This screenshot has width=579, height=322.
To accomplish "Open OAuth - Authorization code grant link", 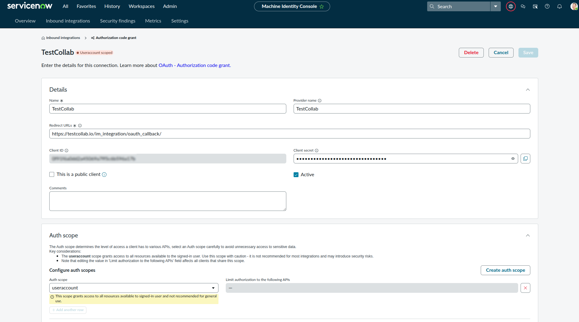I will point(194,65).
